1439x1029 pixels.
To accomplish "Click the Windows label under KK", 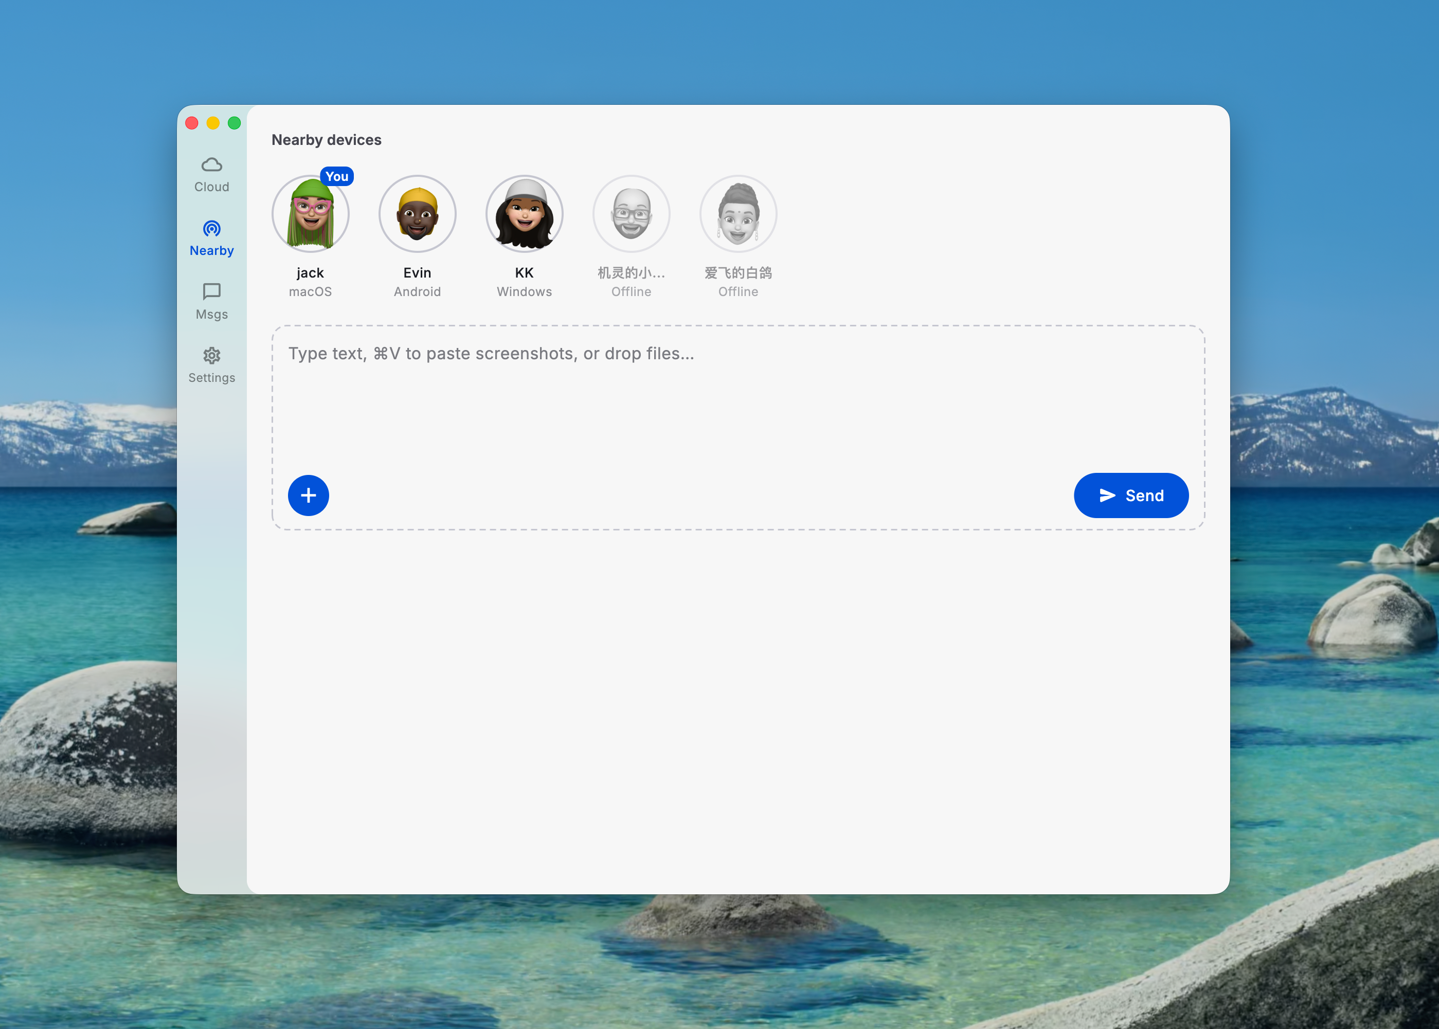I will click(524, 292).
